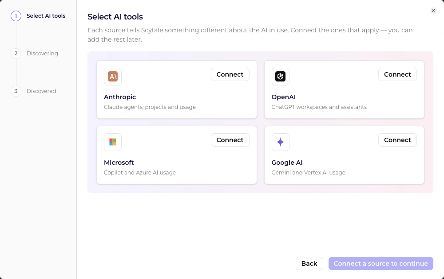Open the 'Discovered' step label
The image size is (444, 279).
(41, 91)
